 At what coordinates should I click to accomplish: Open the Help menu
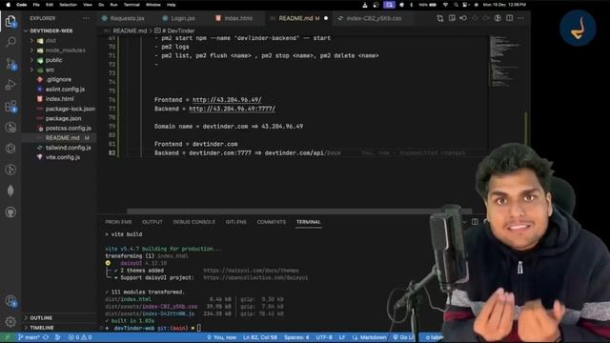click(x=172, y=5)
